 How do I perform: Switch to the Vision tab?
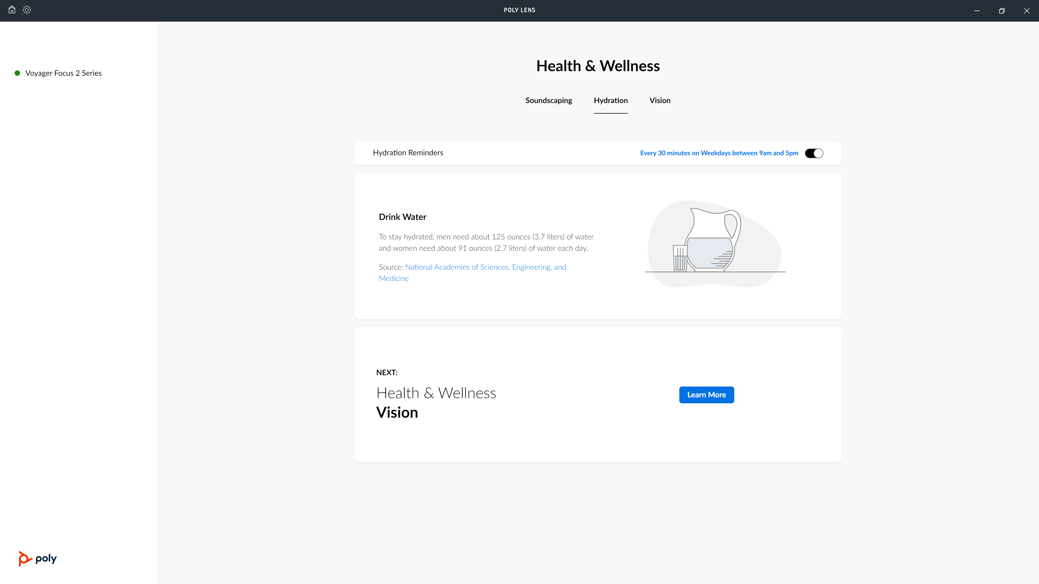(660, 100)
